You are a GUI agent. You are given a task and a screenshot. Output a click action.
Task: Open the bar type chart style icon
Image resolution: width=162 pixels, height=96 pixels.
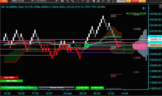tap(62, 1)
